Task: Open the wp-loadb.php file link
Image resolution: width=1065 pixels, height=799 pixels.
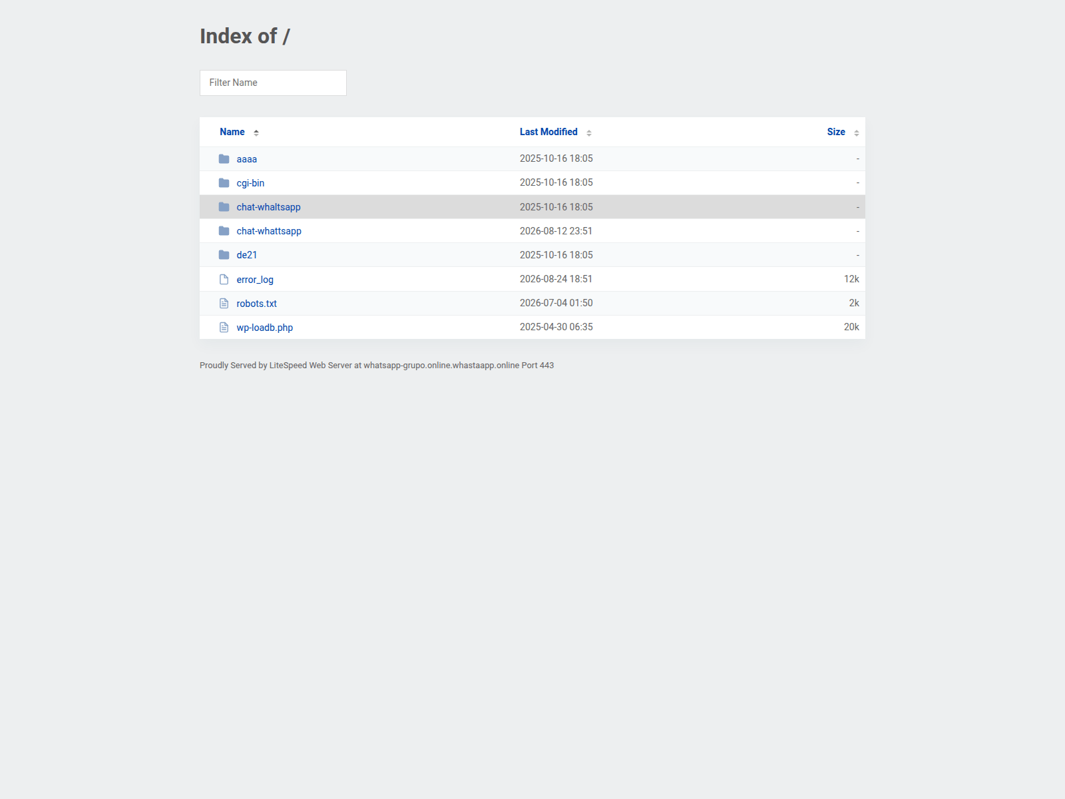Action: pos(264,328)
